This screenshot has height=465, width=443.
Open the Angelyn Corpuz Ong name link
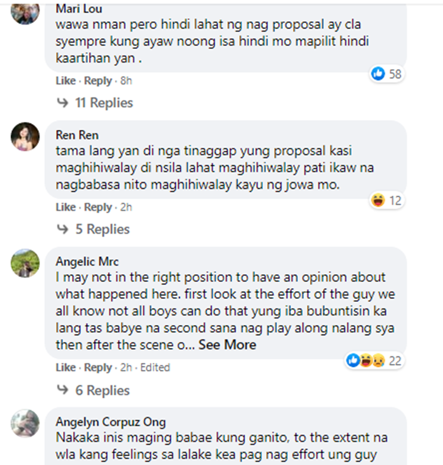click(110, 422)
